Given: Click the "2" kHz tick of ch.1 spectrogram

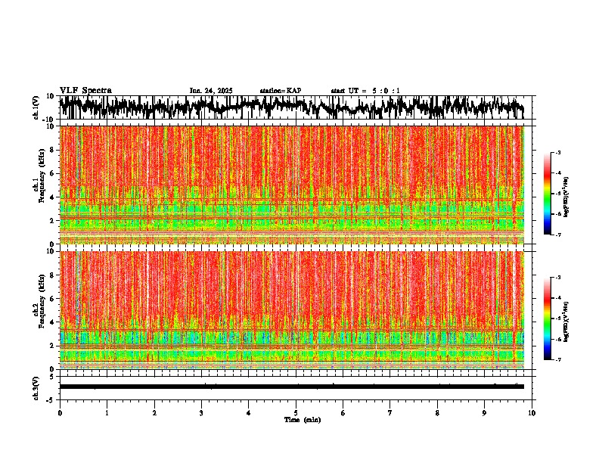Looking at the screenshot, I should pyautogui.click(x=52, y=220).
